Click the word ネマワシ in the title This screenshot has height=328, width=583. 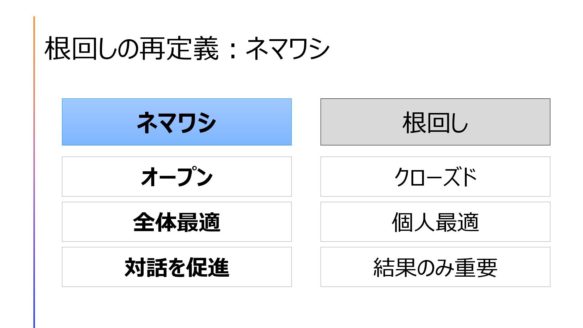pos(288,49)
